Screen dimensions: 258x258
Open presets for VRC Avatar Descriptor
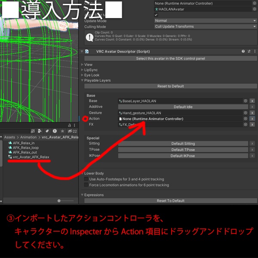click(x=249, y=51)
